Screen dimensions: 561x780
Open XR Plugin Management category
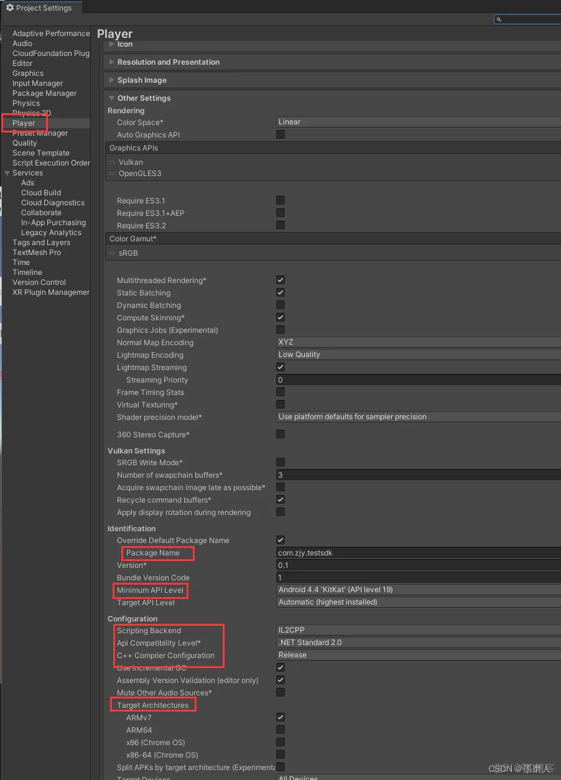click(51, 292)
